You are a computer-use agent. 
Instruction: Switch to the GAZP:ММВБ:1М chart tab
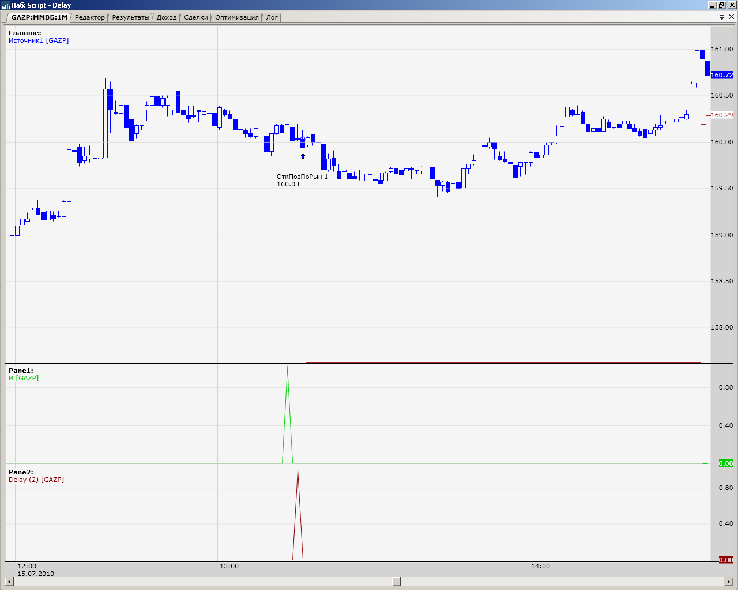39,17
